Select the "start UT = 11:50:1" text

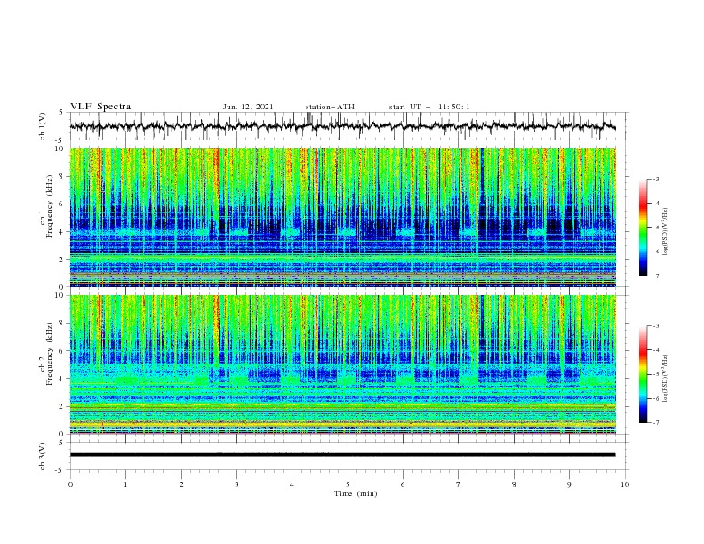pos(429,107)
